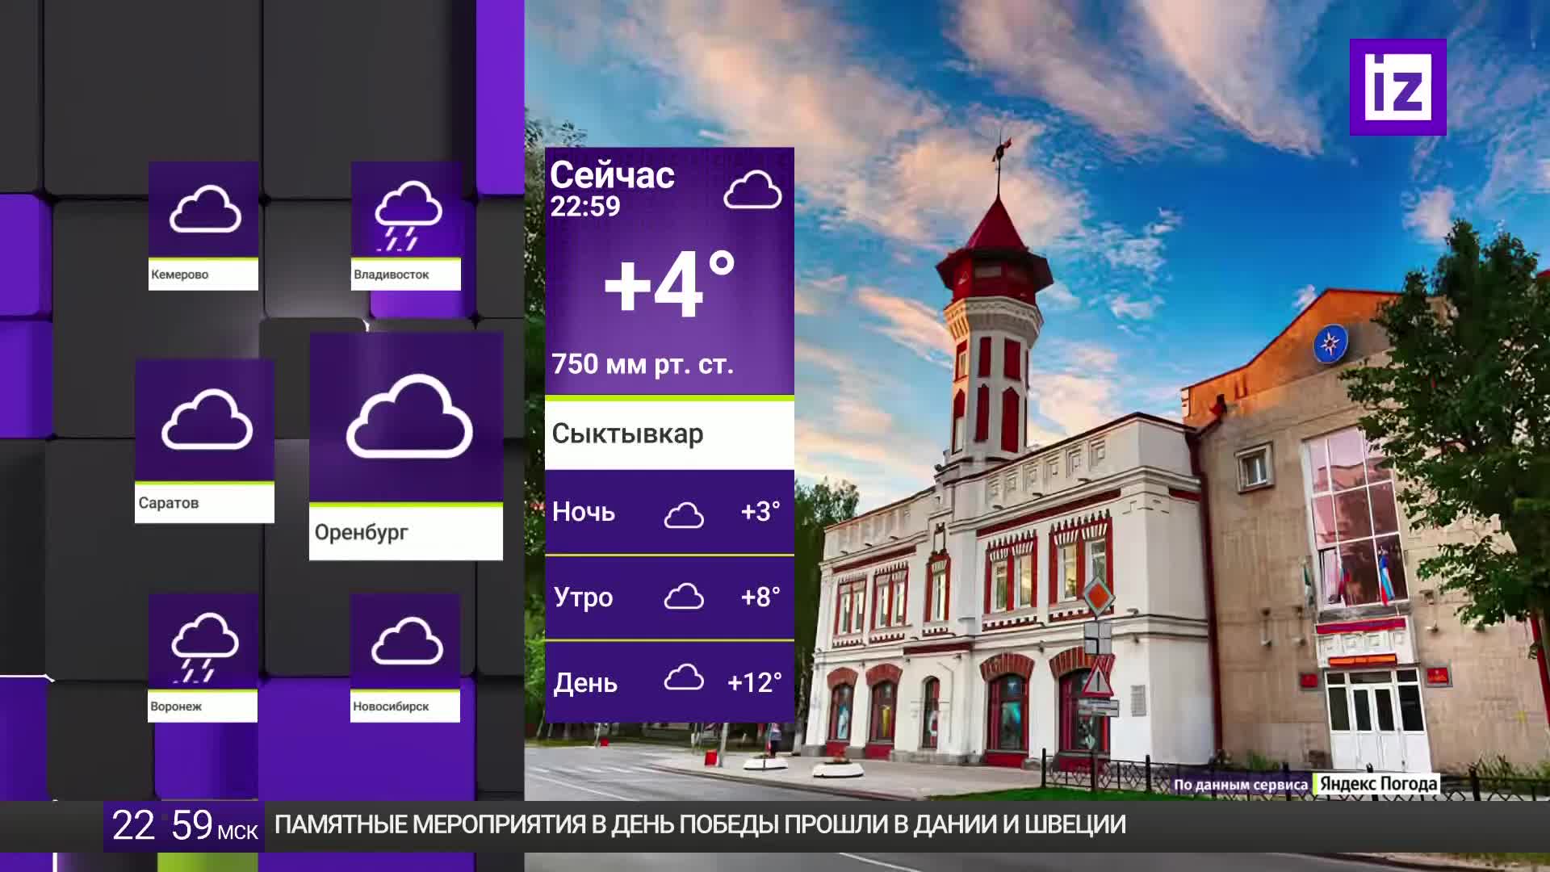The height and width of the screenshot is (872, 1550).
Task: Click the Сыктывкар city name
Action: (627, 434)
